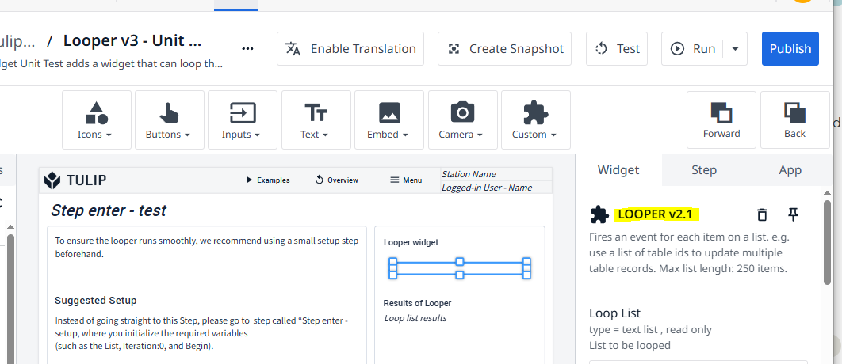This screenshot has height=364, width=842.
Task: Switch to the App tab
Action: coord(790,170)
